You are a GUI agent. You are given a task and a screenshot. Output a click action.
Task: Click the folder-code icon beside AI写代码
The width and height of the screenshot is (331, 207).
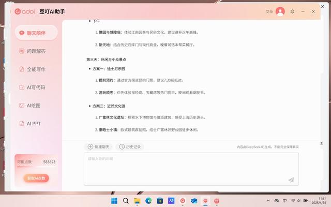pyautogui.click(x=22, y=87)
